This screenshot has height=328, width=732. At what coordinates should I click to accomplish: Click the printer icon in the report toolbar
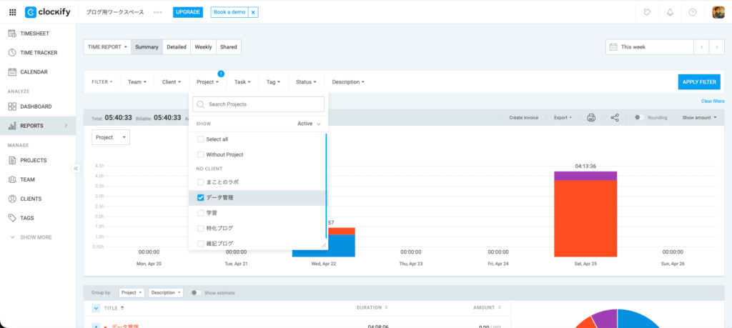[591, 117]
